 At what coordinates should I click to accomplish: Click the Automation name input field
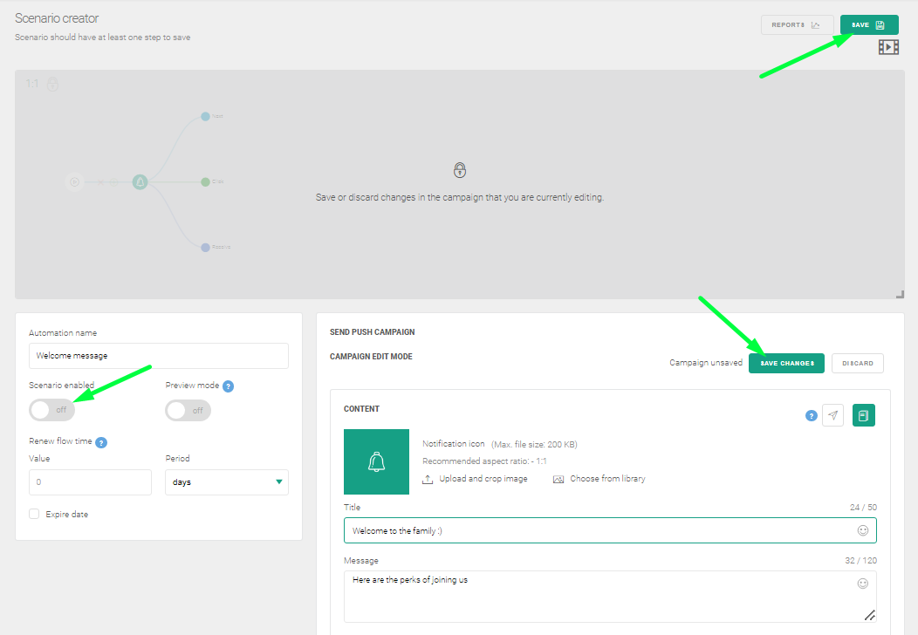pos(158,356)
